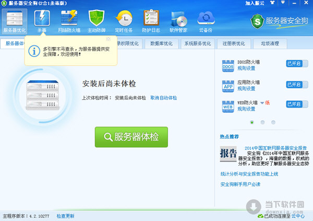Toggle the WEB防火墙 已开启 switch
313x221 pixels.
pyautogui.click(x=297, y=104)
